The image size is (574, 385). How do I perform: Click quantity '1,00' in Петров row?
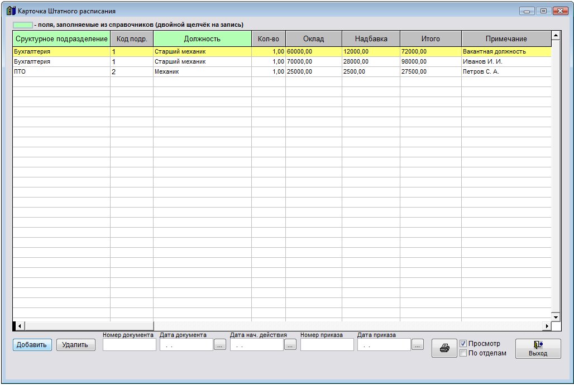(269, 72)
